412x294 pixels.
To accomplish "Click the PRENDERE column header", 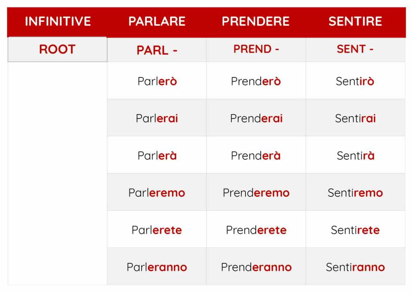I will [256, 21].
